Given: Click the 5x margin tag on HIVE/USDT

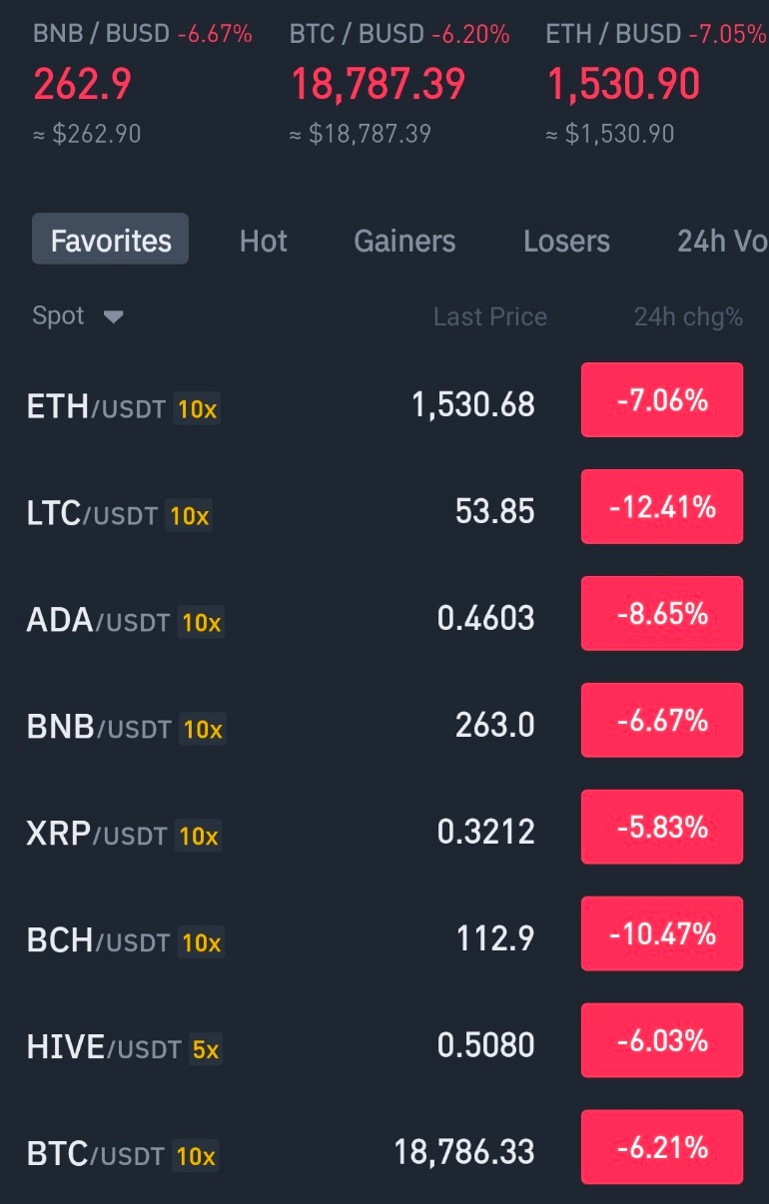Looking at the screenshot, I should pos(206,1049).
